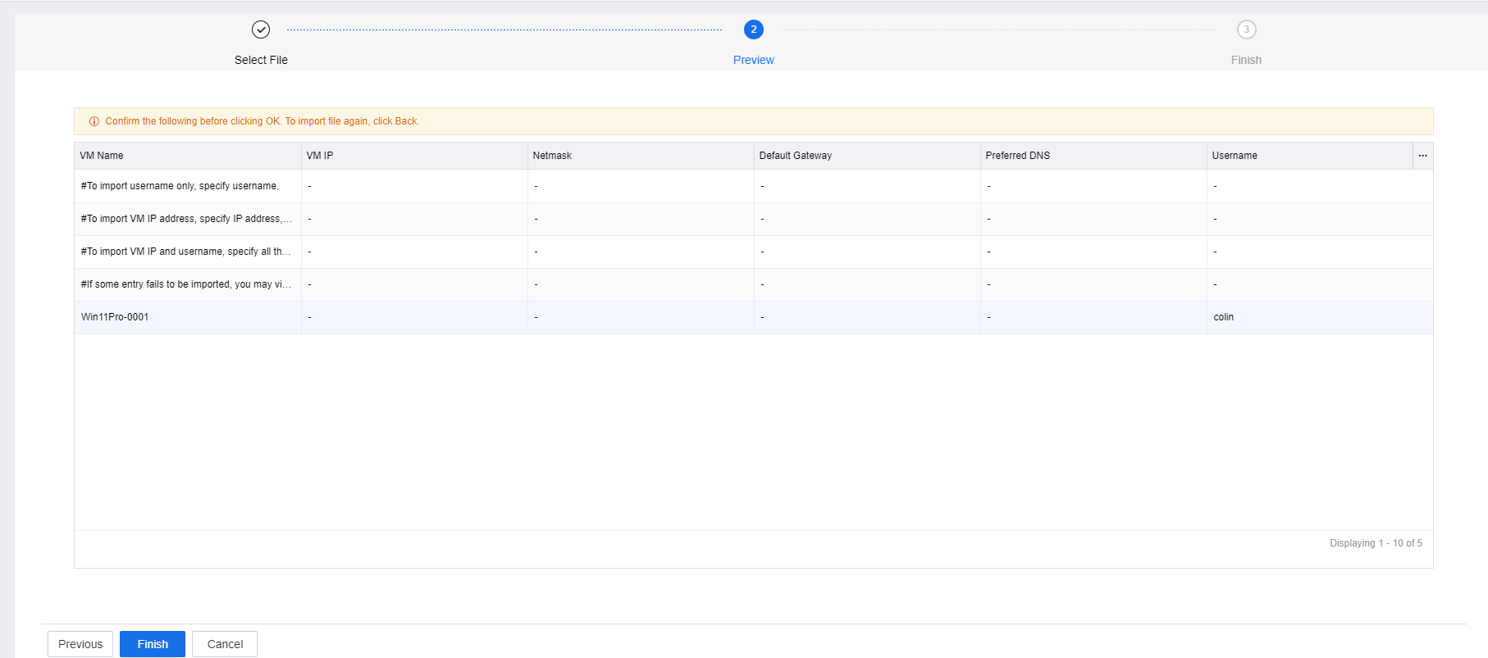The height and width of the screenshot is (658, 1488).
Task: Click the info icon in the warning banner
Action: (94, 121)
